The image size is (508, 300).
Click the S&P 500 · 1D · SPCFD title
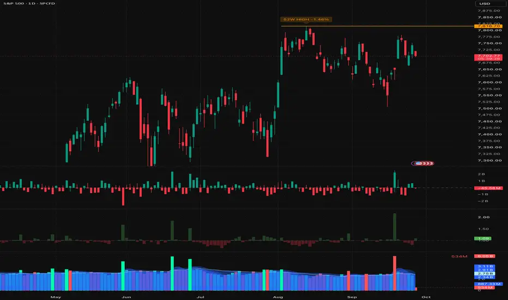29,3
